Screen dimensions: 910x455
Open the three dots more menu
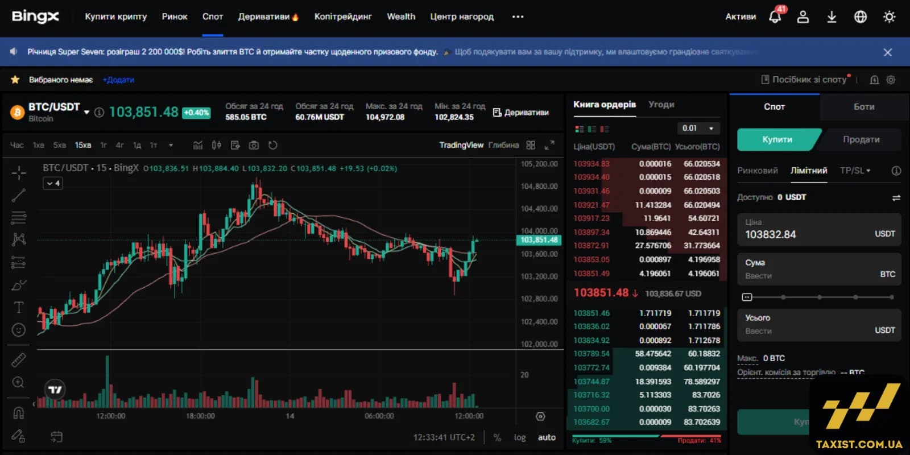click(518, 16)
